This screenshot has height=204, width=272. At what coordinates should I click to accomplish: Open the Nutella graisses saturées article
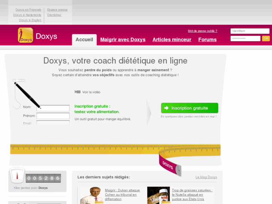192,195
